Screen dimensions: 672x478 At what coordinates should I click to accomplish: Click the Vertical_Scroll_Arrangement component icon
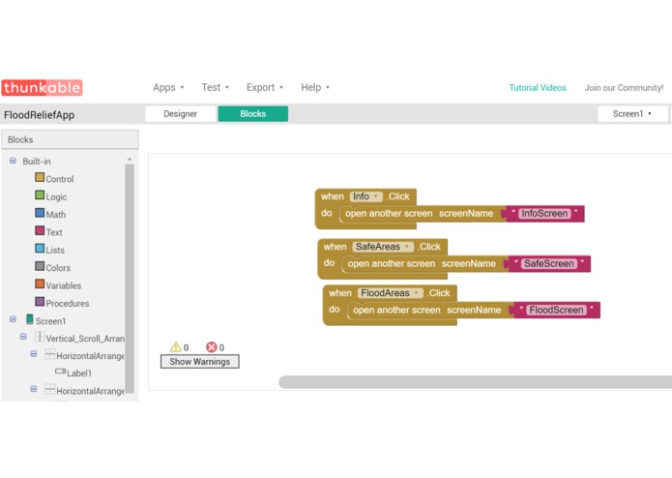pos(40,337)
